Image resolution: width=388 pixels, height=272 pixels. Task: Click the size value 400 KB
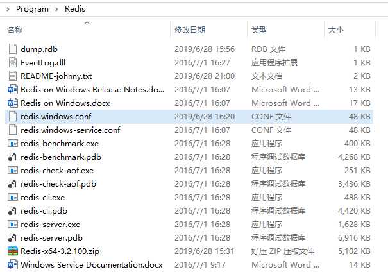(357, 143)
